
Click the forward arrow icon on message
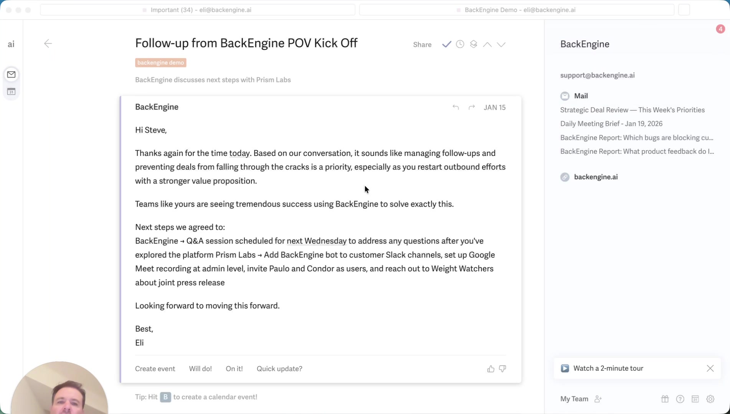(472, 107)
